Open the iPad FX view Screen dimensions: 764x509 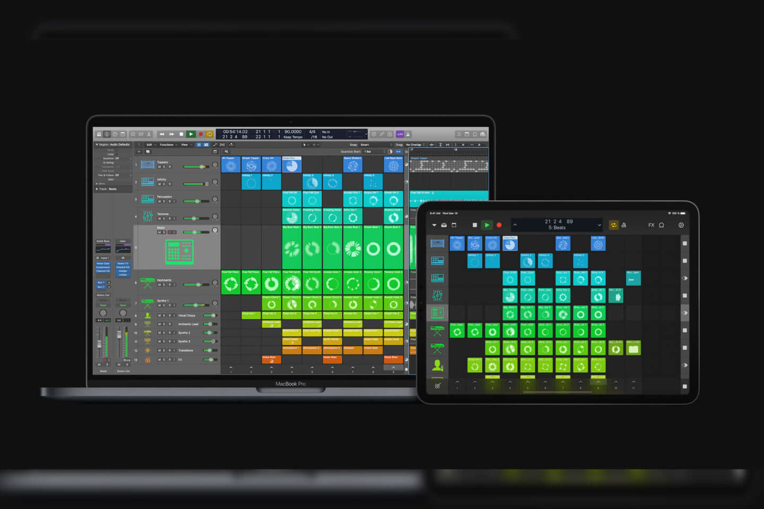(x=652, y=225)
